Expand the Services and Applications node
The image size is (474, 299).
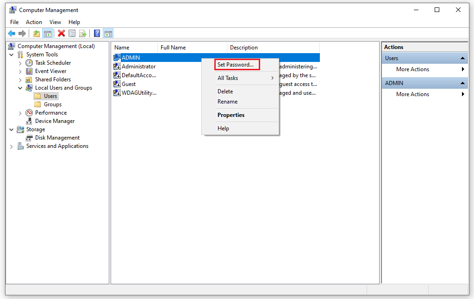[11, 146]
